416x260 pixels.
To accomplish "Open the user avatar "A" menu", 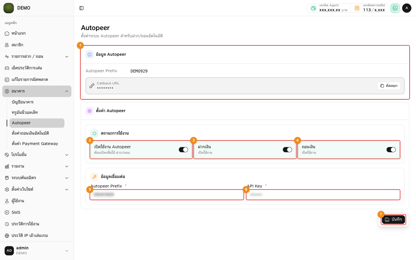I will pyautogui.click(x=407, y=8).
